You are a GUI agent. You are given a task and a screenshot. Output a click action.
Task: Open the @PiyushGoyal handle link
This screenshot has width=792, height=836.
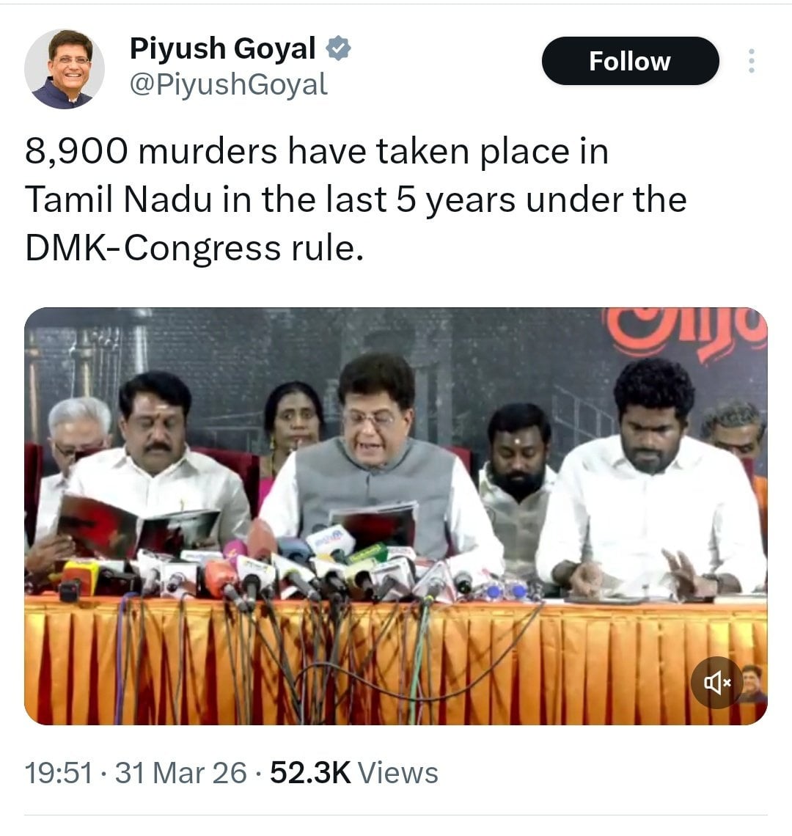pyautogui.click(x=228, y=85)
